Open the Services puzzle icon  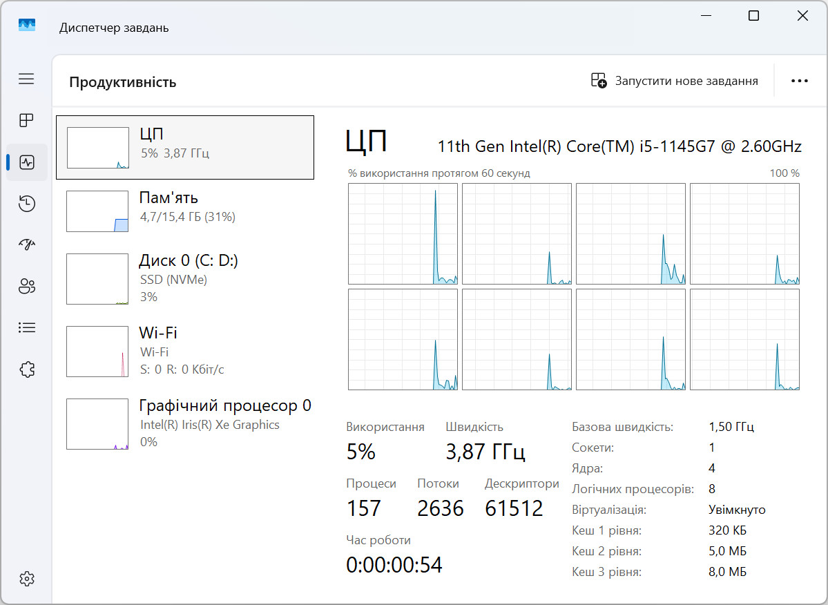coord(26,369)
